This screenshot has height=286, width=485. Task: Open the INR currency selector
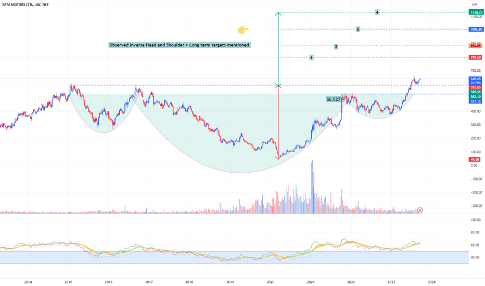click(x=475, y=4)
